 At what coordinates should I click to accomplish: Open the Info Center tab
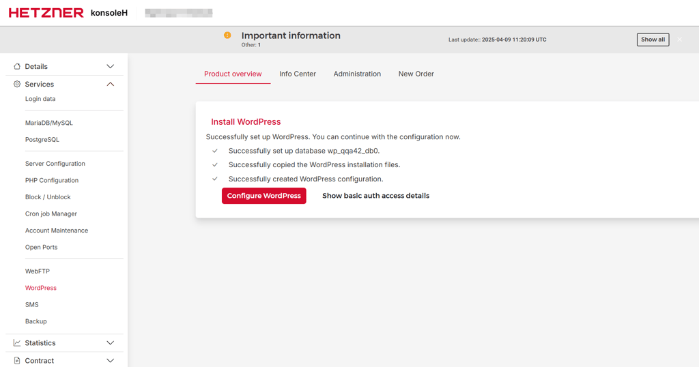pos(298,74)
